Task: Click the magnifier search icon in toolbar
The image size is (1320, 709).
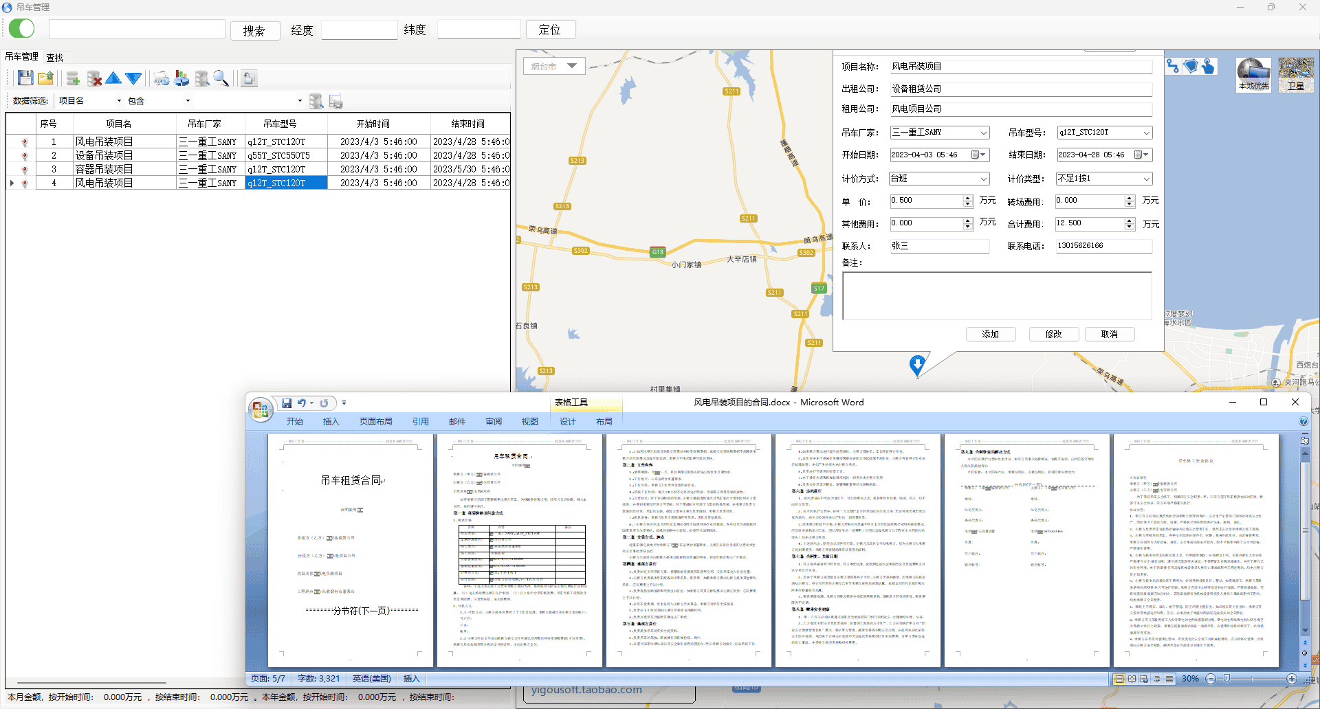Action: (x=221, y=78)
